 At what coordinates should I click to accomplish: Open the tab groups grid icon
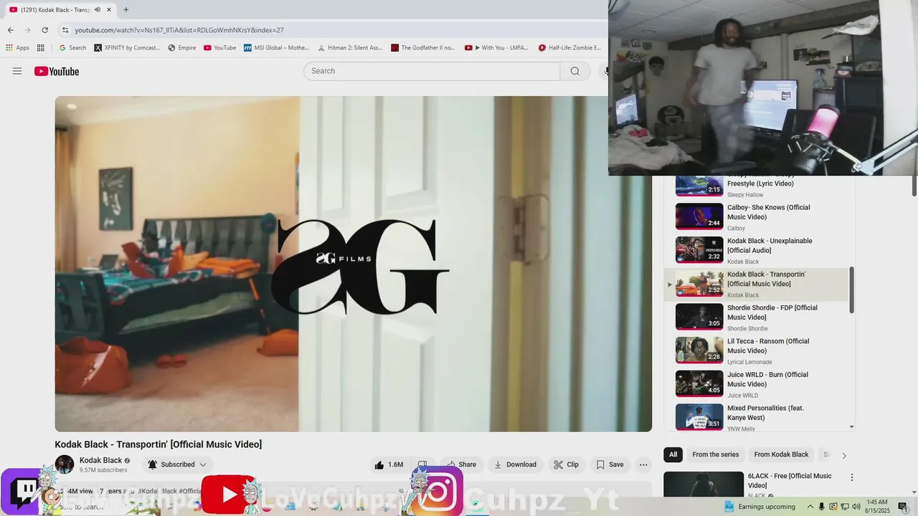(41, 48)
